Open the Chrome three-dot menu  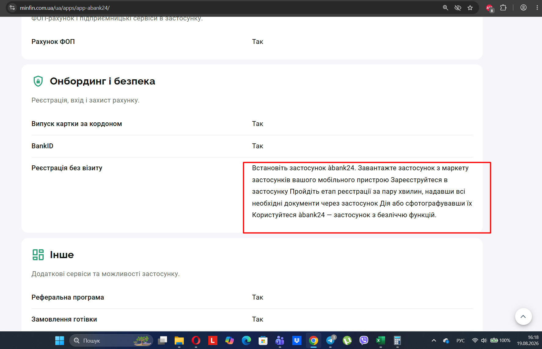point(537,8)
